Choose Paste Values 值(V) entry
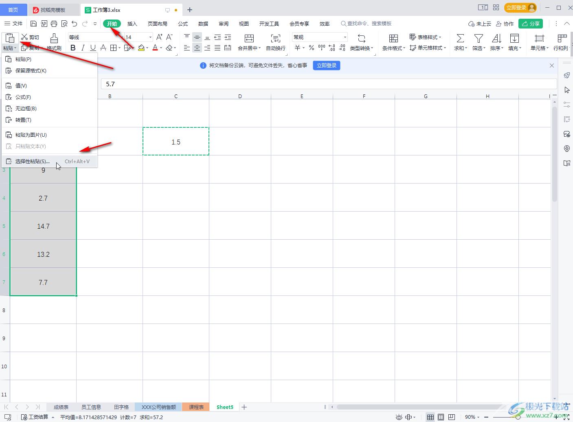Image resolution: width=573 pixels, height=422 pixels. point(49,85)
